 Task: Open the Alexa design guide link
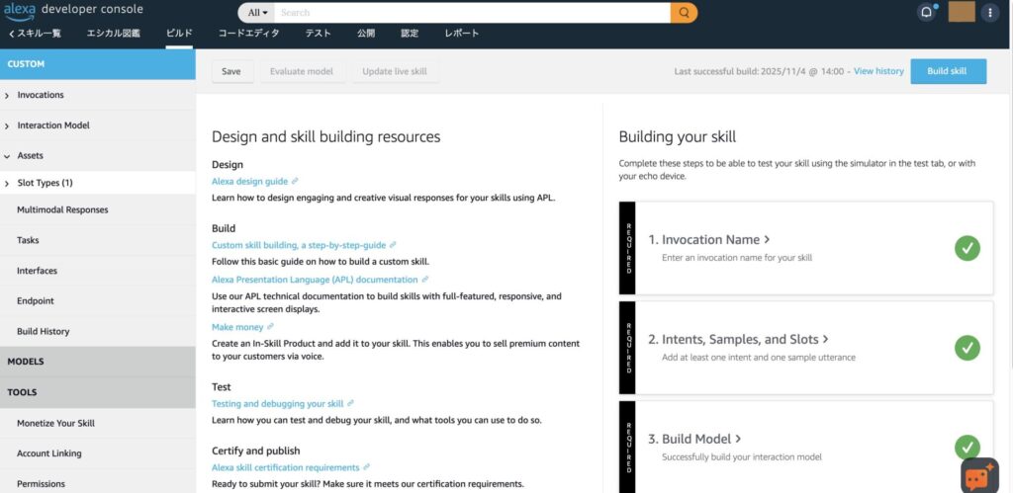click(249, 182)
